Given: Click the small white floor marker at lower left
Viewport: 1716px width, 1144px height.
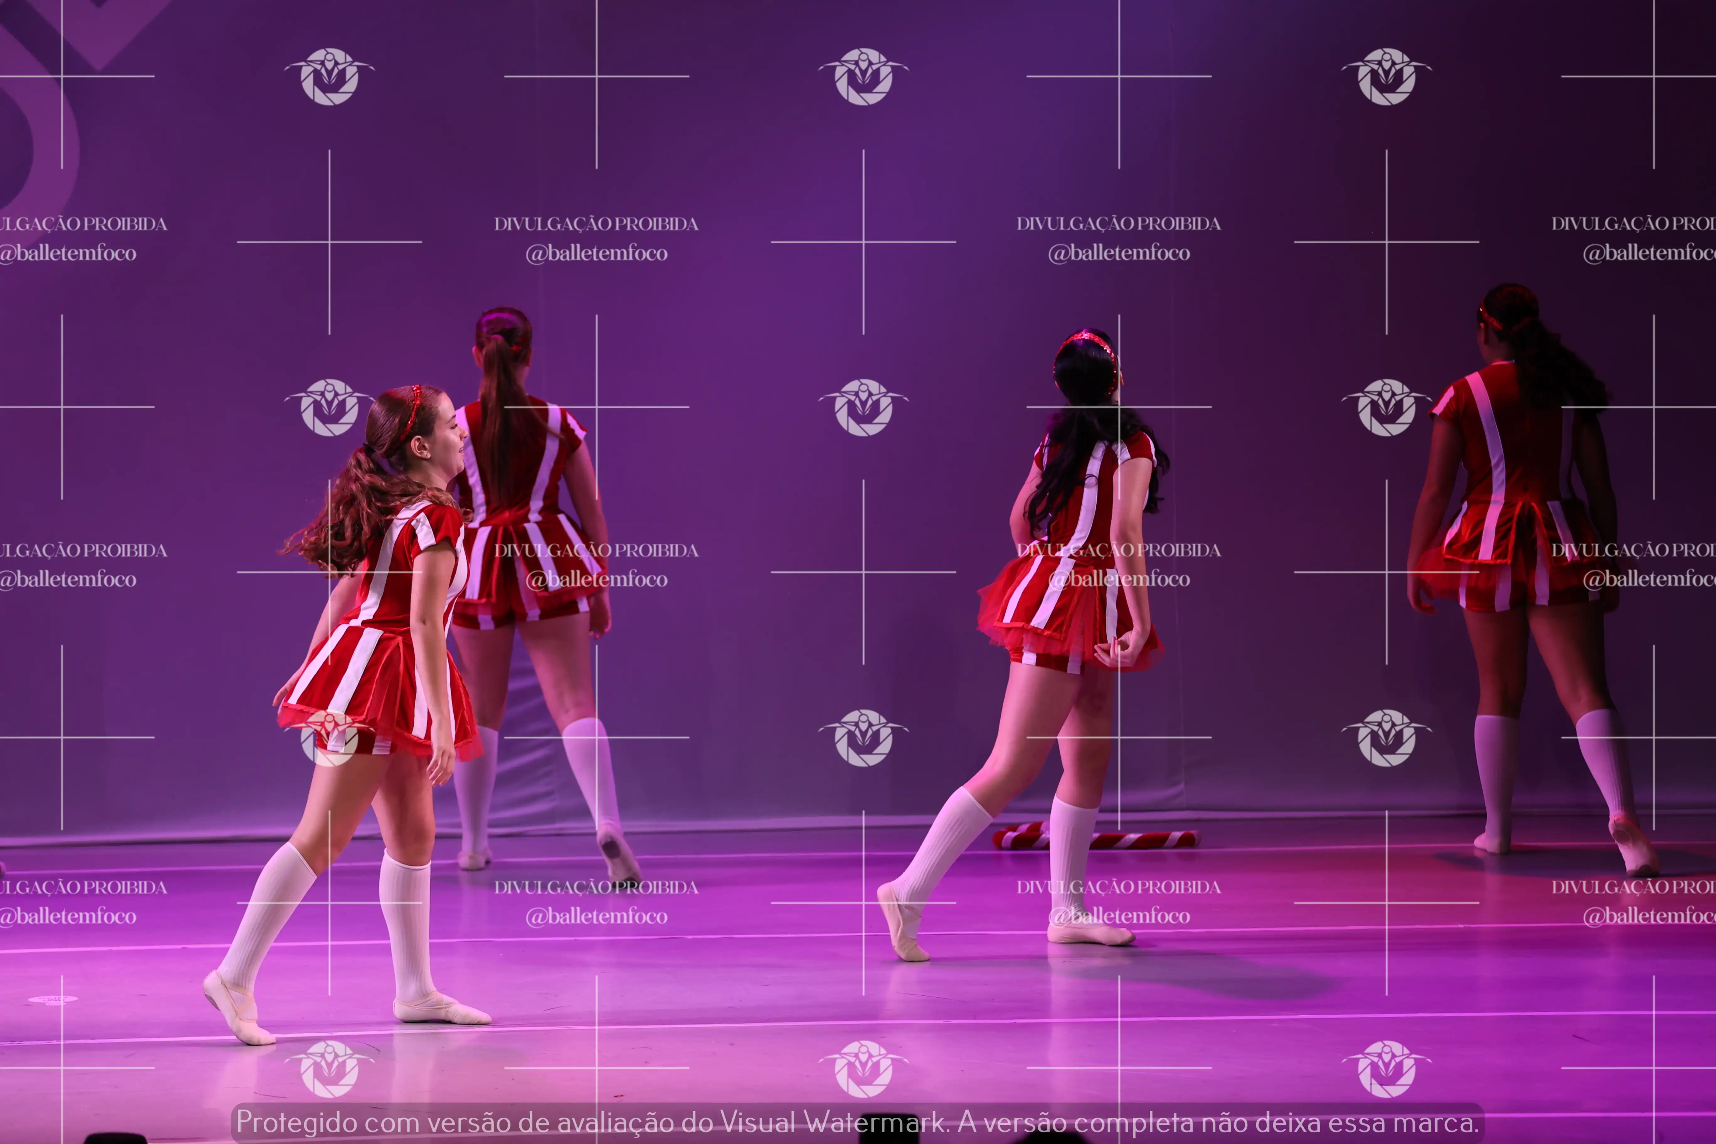Looking at the screenshot, I should (53, 999).
